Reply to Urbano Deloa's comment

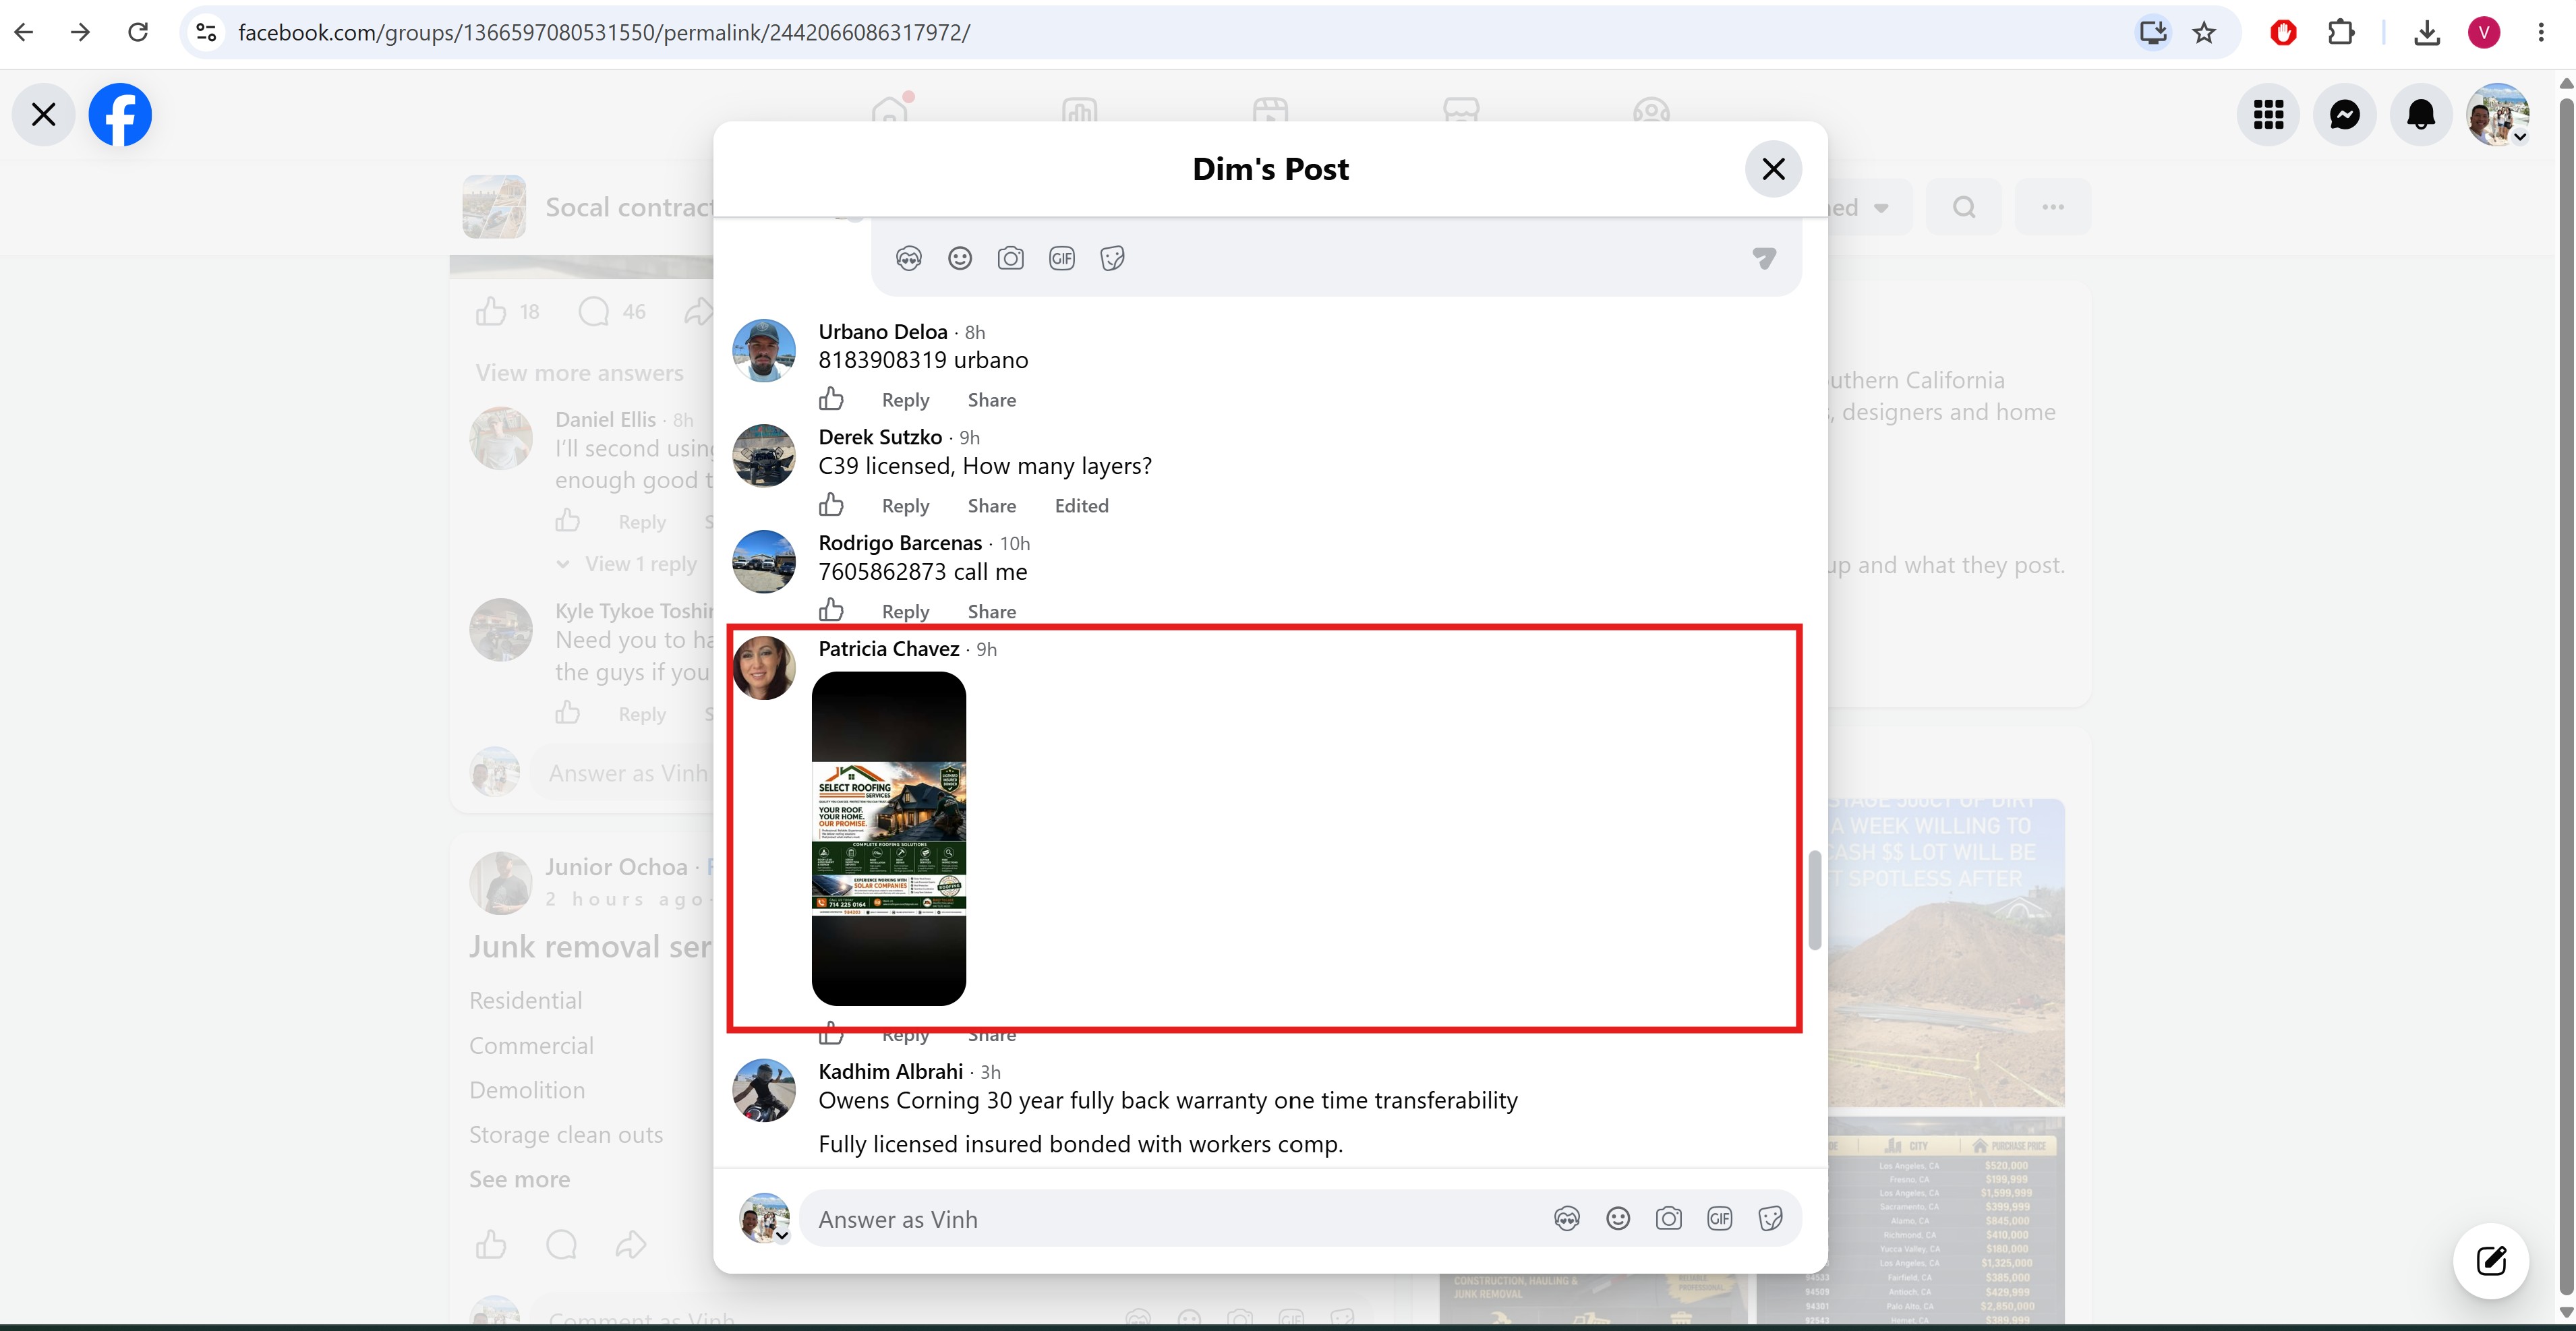[906, 400]
